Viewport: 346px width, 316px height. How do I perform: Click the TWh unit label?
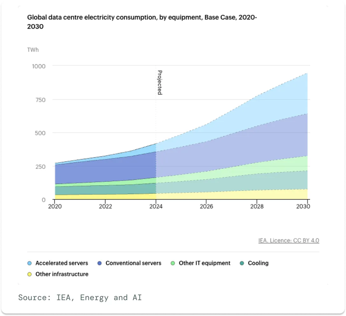33,50
